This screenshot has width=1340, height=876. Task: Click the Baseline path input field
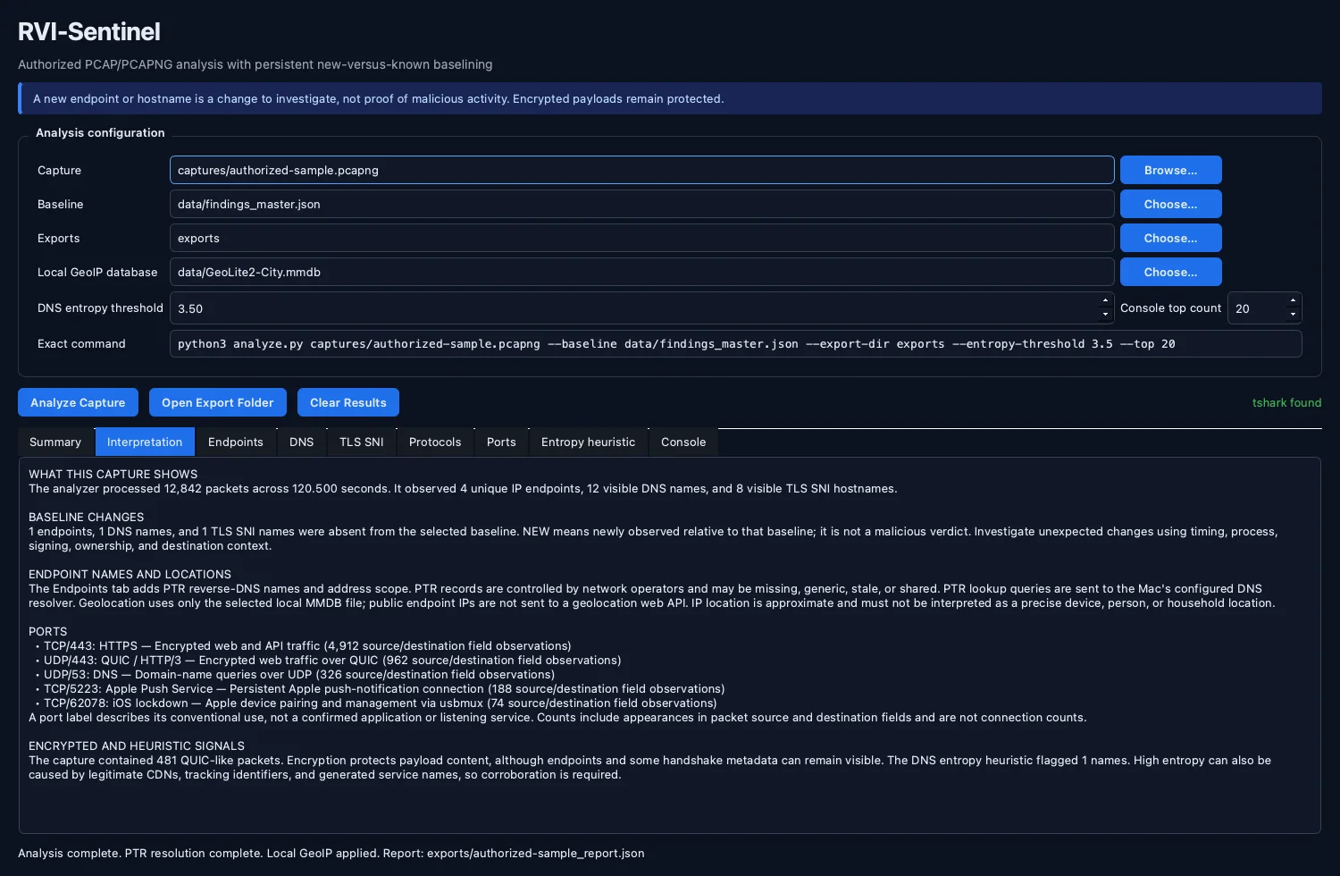pos(641,204)
